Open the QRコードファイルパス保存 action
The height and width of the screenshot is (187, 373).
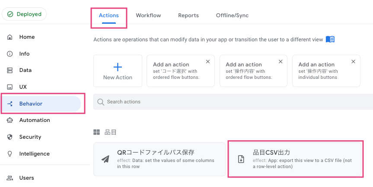point(159,159)
